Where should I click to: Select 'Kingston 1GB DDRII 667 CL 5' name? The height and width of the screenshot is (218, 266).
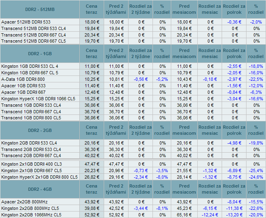tap(30, 73)
